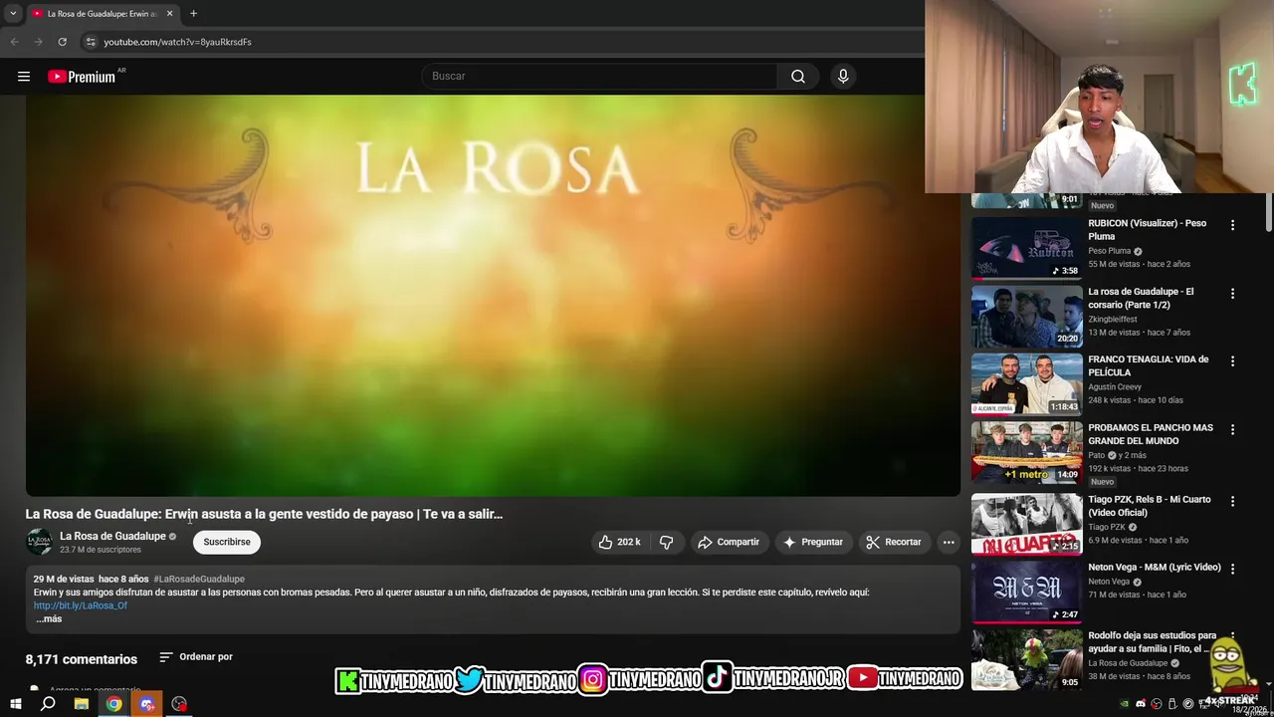Click the 'Zkingbleilfest' channel name
This screenshot has width=1274, height=717.
click(1115, 319)
